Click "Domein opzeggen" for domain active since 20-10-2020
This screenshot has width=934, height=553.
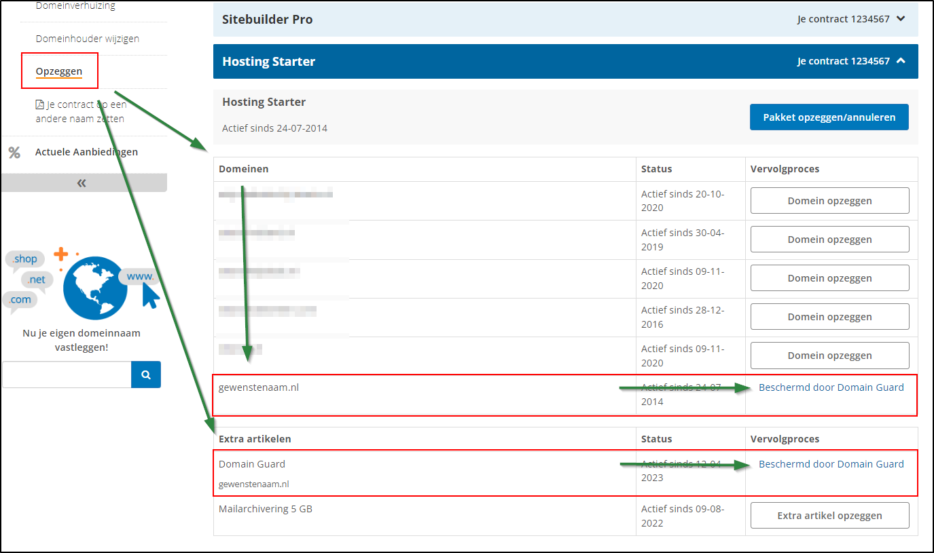[x=829, y=200]
